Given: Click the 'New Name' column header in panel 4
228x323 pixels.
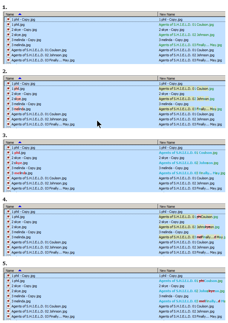Looking at the screenshot, I should [x=192, y=207].
